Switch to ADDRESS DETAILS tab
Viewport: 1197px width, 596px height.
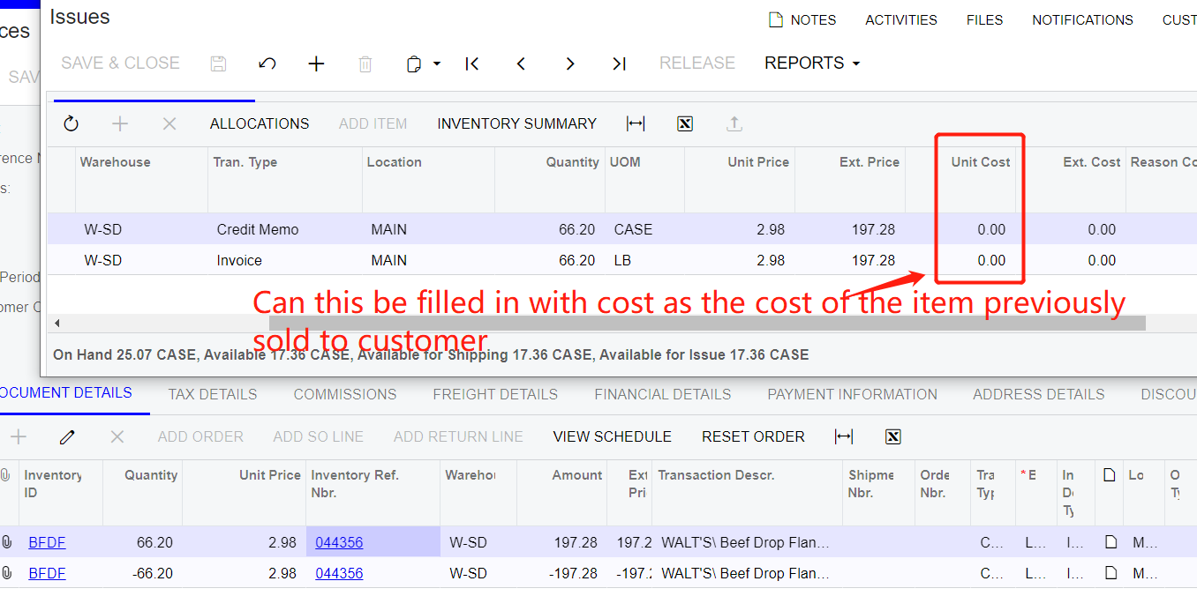1039,394
